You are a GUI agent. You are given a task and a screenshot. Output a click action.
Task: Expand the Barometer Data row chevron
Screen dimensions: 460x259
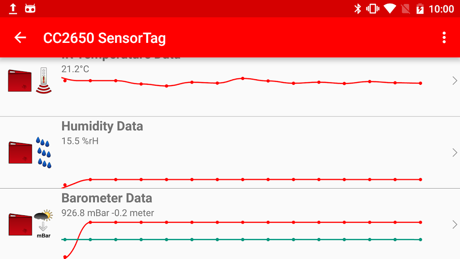tap(454, 224)
